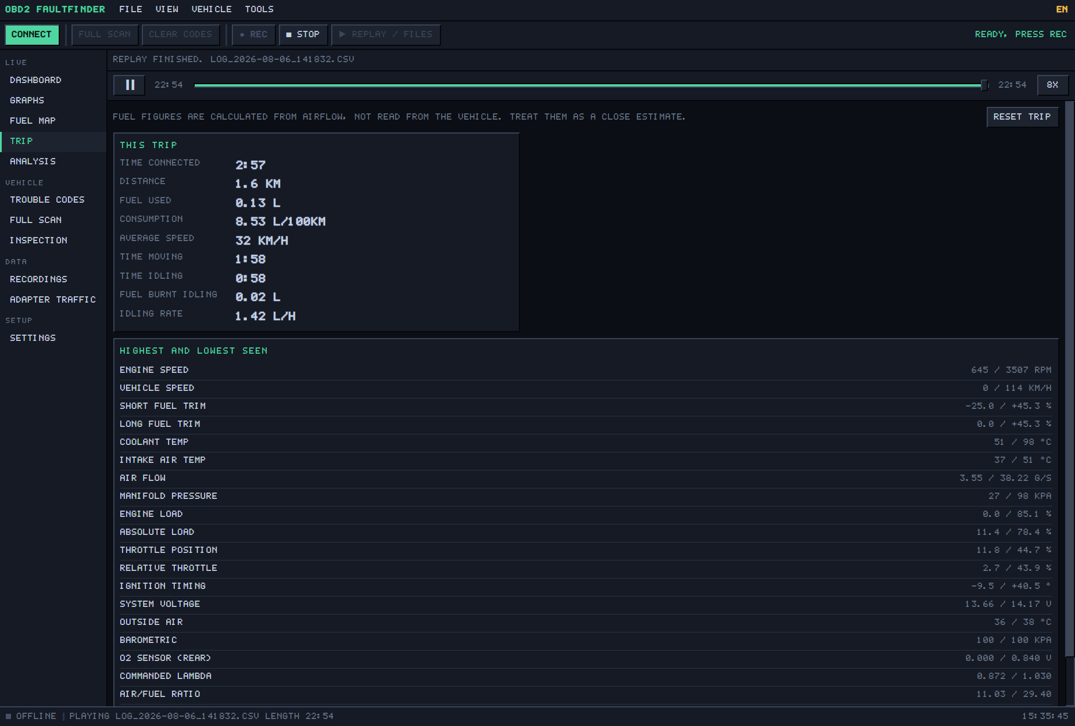Click the Time Moving 1:58 value
1075x726 pixels.
pyautogui.click(x=250, y=259)
